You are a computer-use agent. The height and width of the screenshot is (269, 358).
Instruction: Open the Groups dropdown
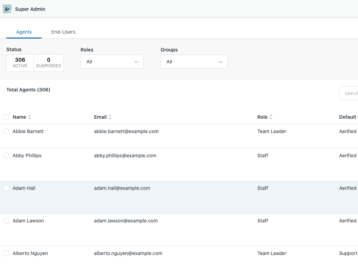tap(194, 62)
